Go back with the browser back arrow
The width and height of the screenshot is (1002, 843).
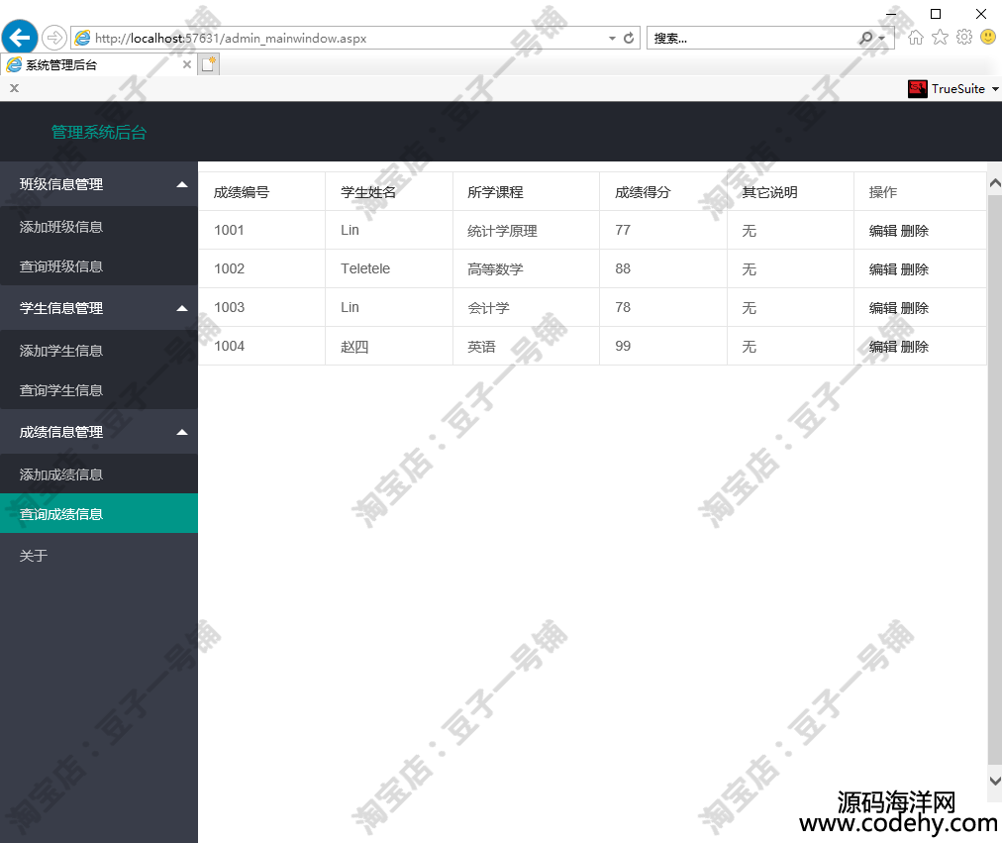pos(20,38)
